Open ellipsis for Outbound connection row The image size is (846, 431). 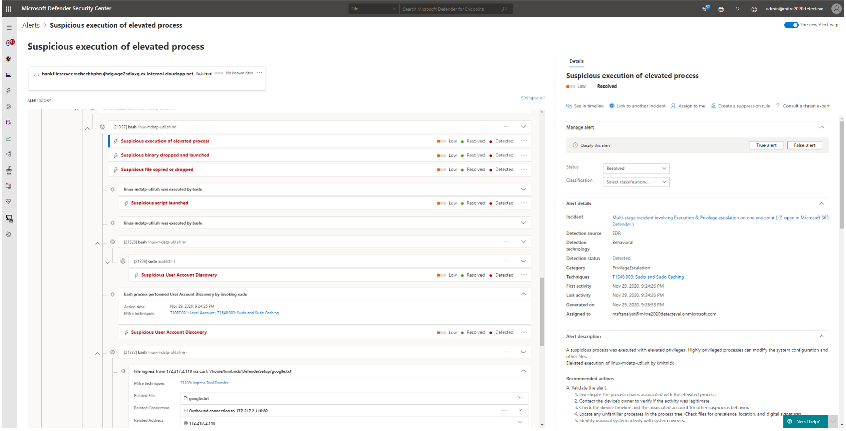504,410
